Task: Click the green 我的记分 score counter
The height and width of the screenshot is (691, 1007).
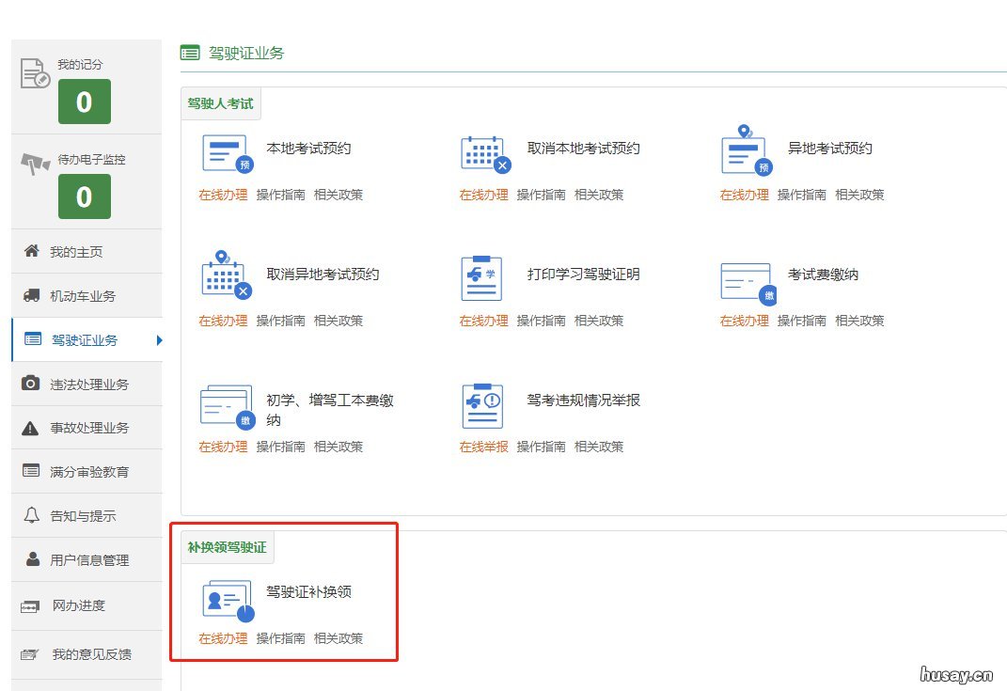Action: pos(85,102)
